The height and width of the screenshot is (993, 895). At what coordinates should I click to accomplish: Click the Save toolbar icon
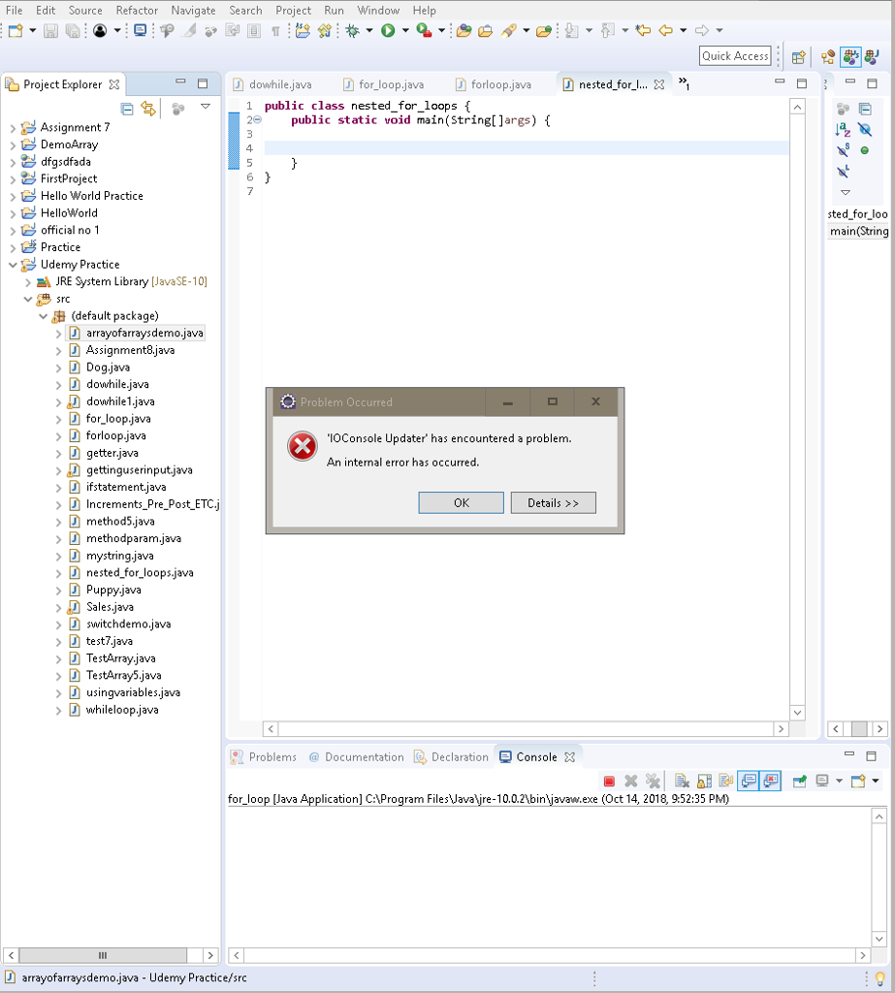tap(50, 30)
